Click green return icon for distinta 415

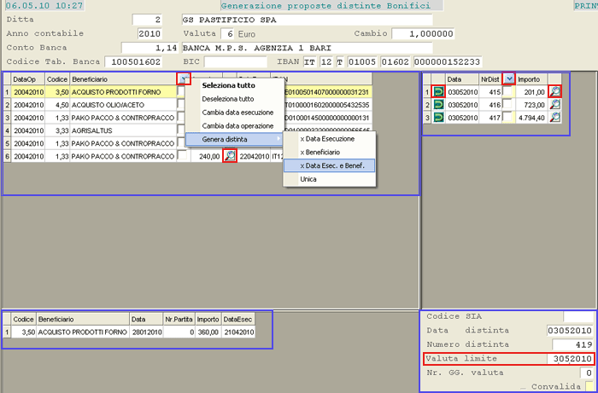coord(438,91)
